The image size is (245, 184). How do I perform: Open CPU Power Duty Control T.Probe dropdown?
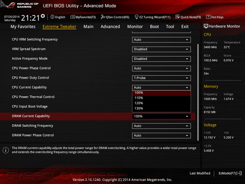click(x=162, y=78)
